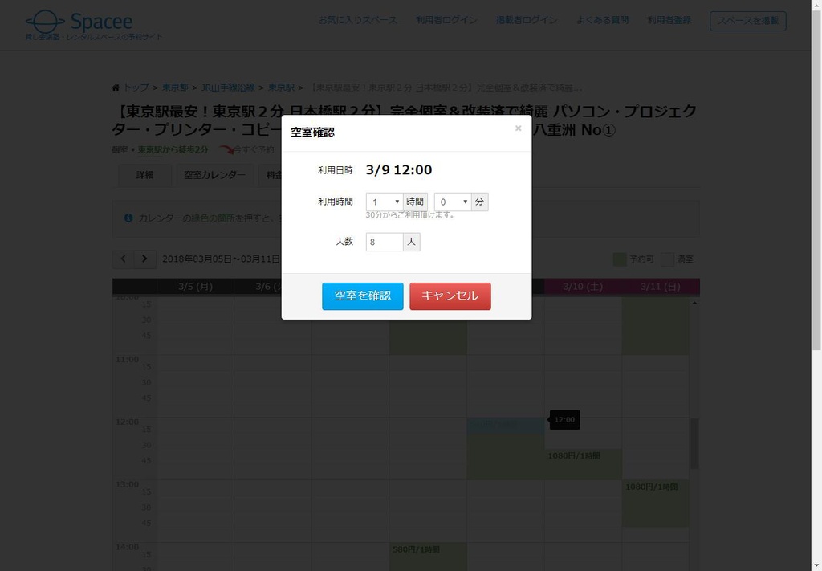822x571 pixels.
Task: Click the 3/11 (日) column header
Action: click(661, 287)
